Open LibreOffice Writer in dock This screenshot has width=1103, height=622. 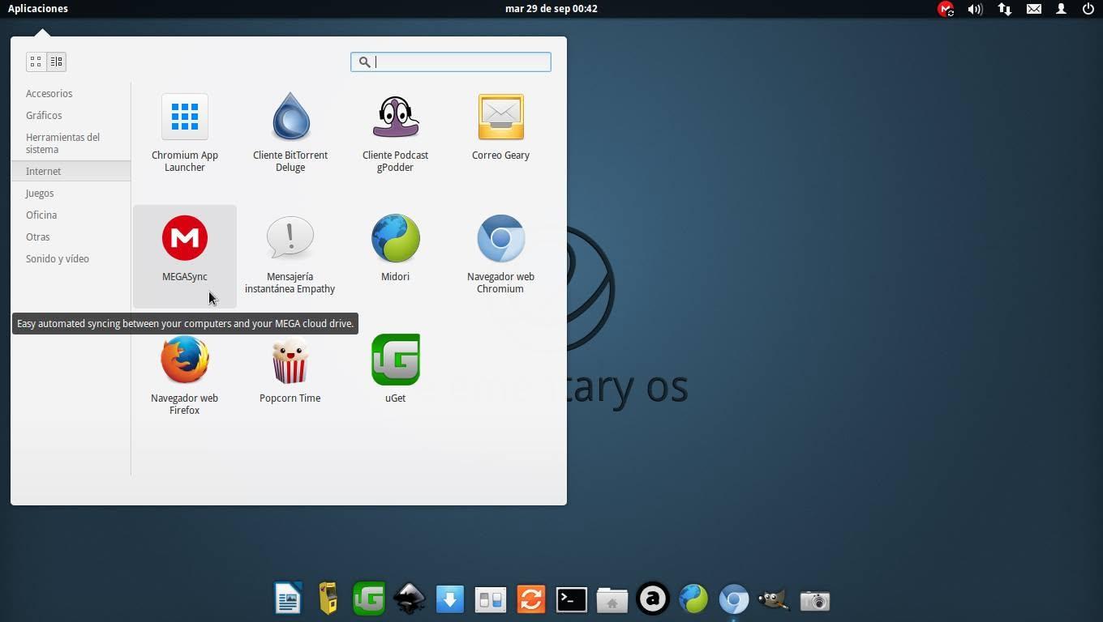(x=288, y=599)
